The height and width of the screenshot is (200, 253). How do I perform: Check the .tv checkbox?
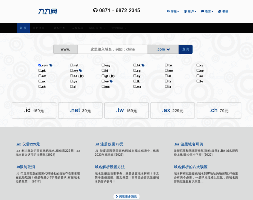pos(166,81)
